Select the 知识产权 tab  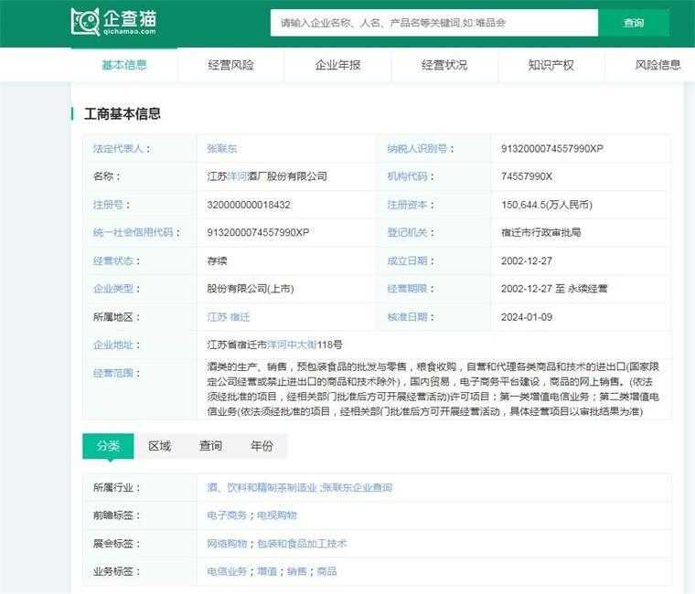(551, 65)
